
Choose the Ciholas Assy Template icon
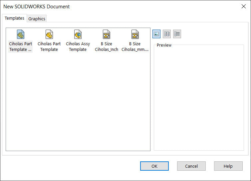tap(78, 34)
